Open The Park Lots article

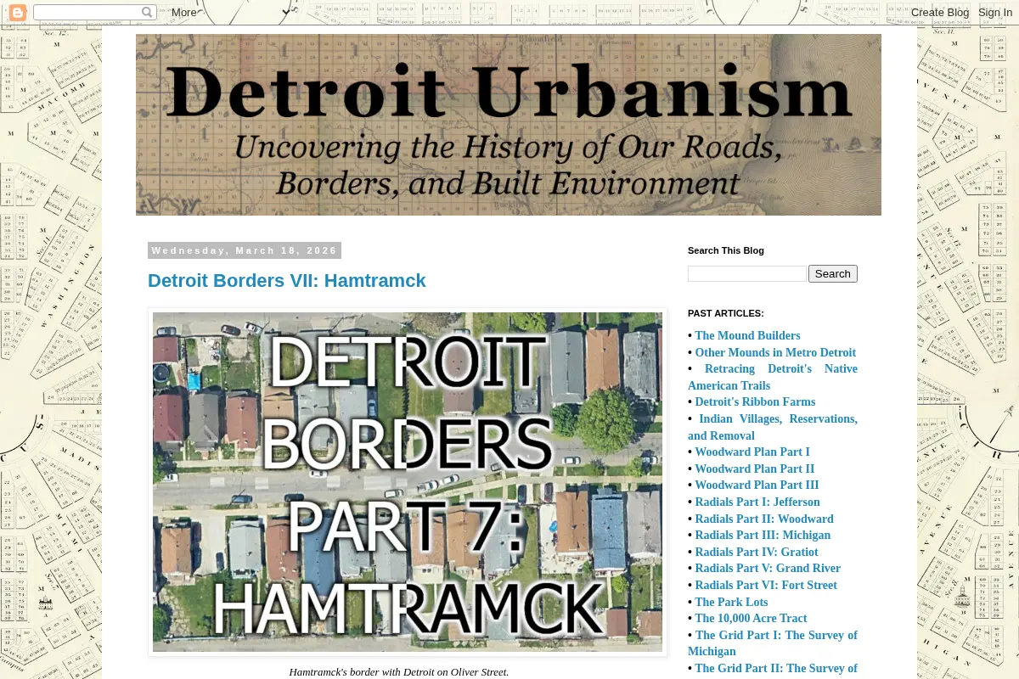tap(731, 603)
